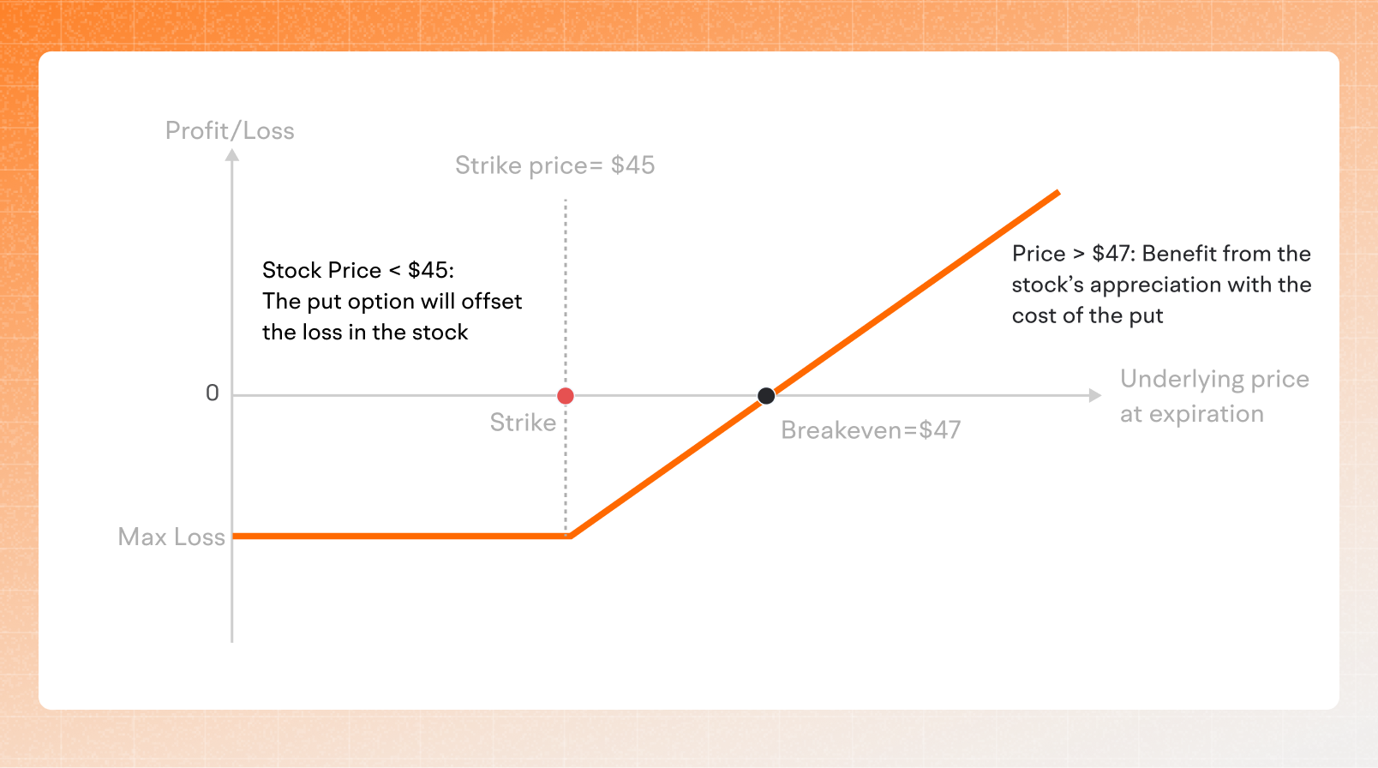Viewport: 1378px width, 768px height.
Task: Click the "Strike" label below the axis
Action: click(x=523, y=423)
